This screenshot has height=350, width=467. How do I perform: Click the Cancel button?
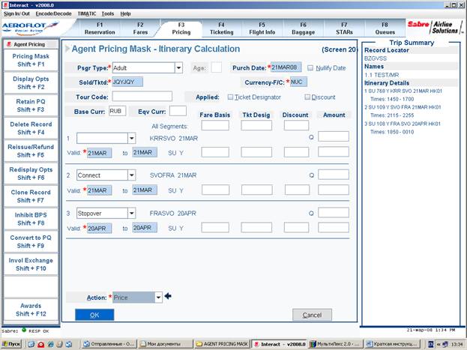coord(312,315)
